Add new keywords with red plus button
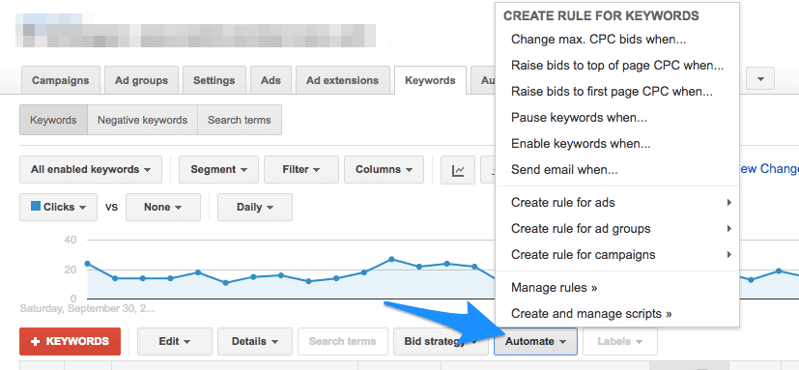This screenshot has height=370, width=799. coord(70,341)
